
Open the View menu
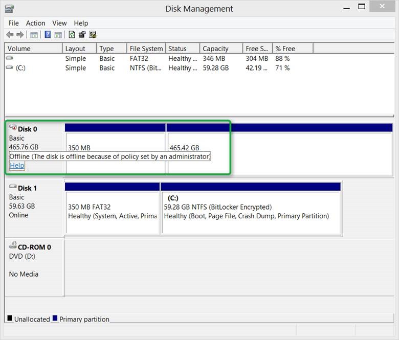click(x=59, y=23)
